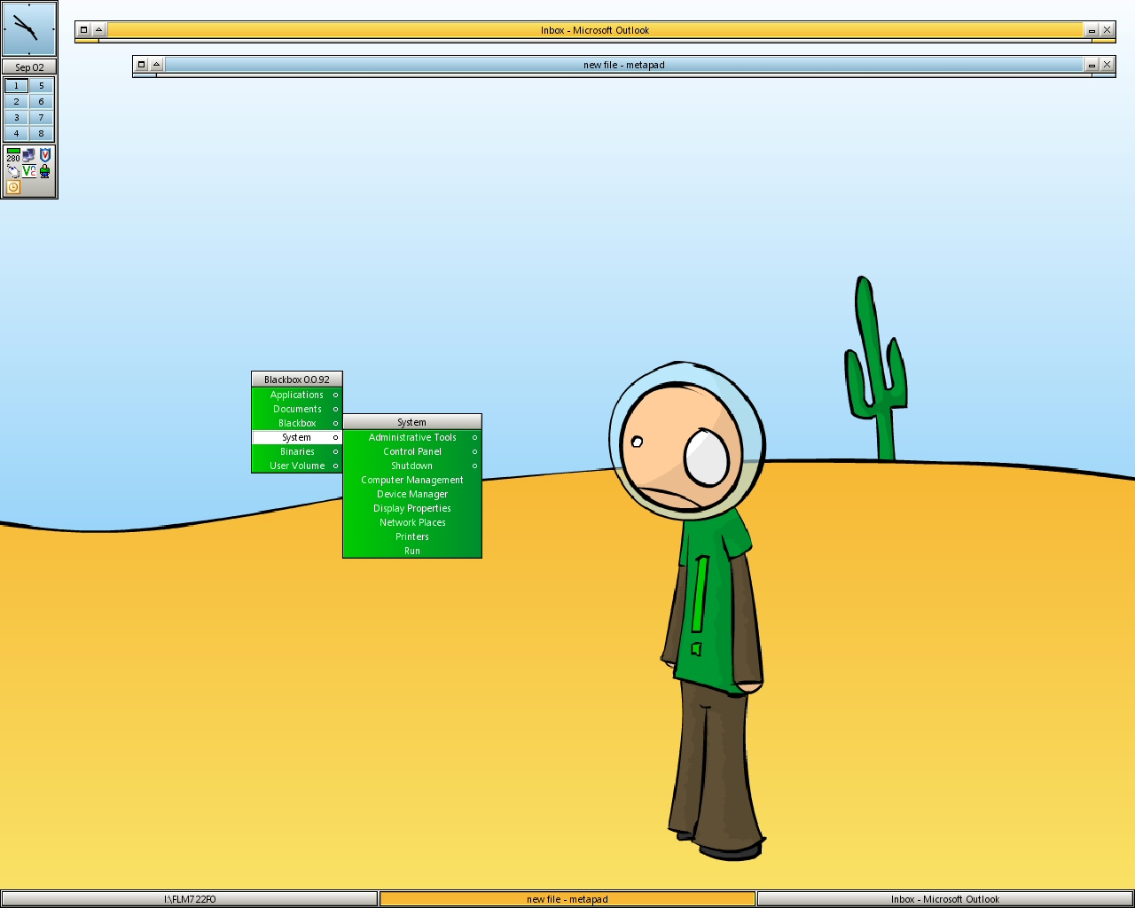The height and width of the screenshot is (908, 1135).
Task: Roll up the metapad window with the shade arrow
Action: [157, 65]
